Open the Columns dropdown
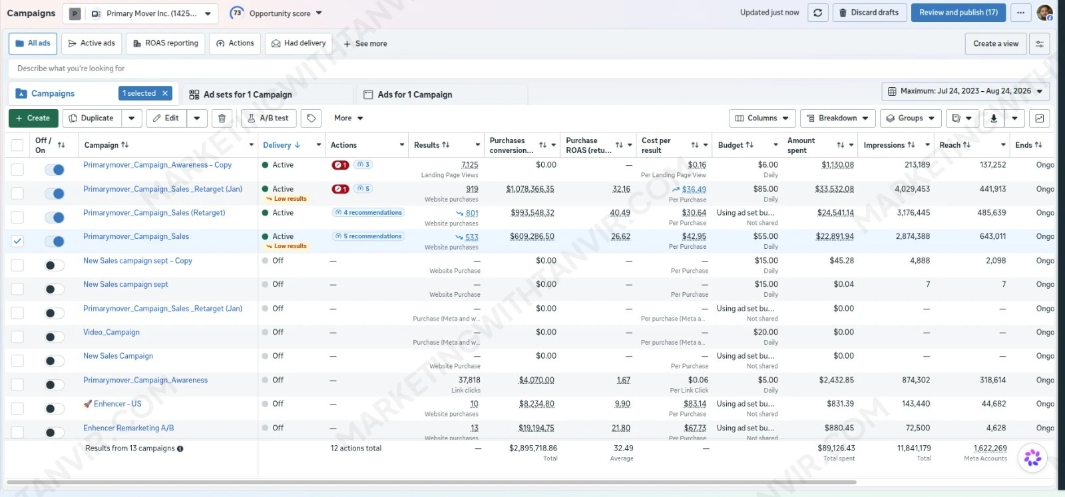 click(762, 118)
